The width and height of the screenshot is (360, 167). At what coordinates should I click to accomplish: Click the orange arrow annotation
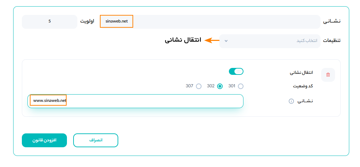click(212, 40)
